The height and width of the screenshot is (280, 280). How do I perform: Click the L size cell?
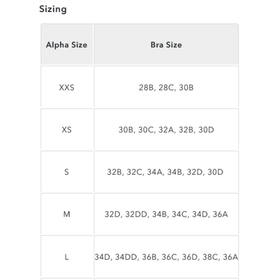pyautogui.click(x=67, y=257)
